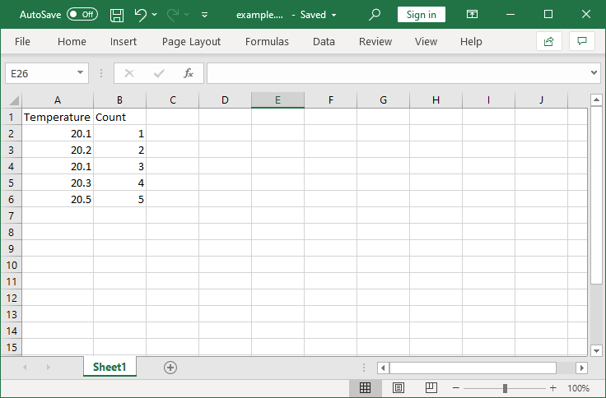Screen dimensions: 606x398
Task: Open the Comments speech bubble icon
Action: (x=582, y=41)
